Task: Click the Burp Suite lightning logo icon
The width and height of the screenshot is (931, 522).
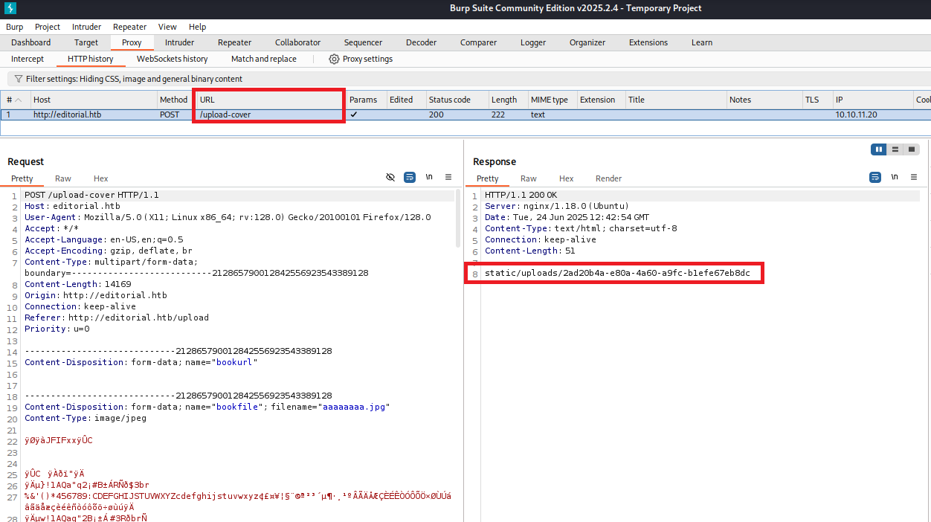Action: [10, 8]
